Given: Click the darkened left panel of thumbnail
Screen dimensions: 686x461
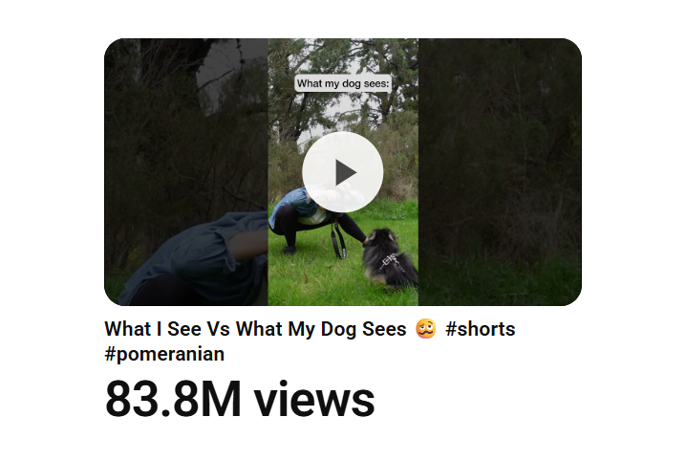Looking at the screenshot, I should point(186,172).
